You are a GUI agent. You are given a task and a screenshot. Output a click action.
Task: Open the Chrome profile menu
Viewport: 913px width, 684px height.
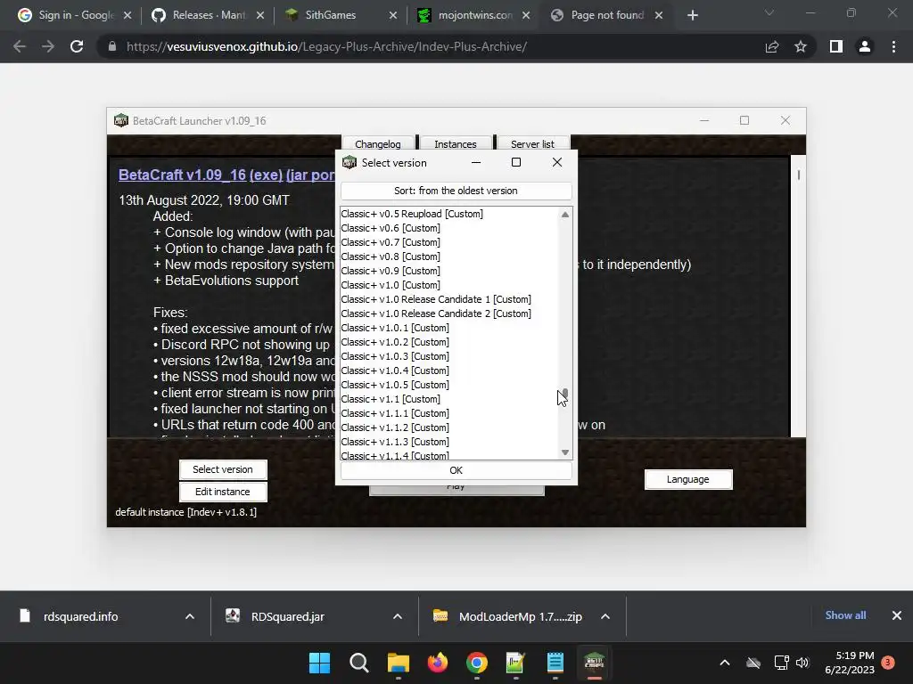coord(865,46)
